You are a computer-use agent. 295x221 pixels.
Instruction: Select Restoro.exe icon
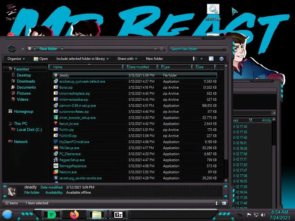(x=56, y=172)
